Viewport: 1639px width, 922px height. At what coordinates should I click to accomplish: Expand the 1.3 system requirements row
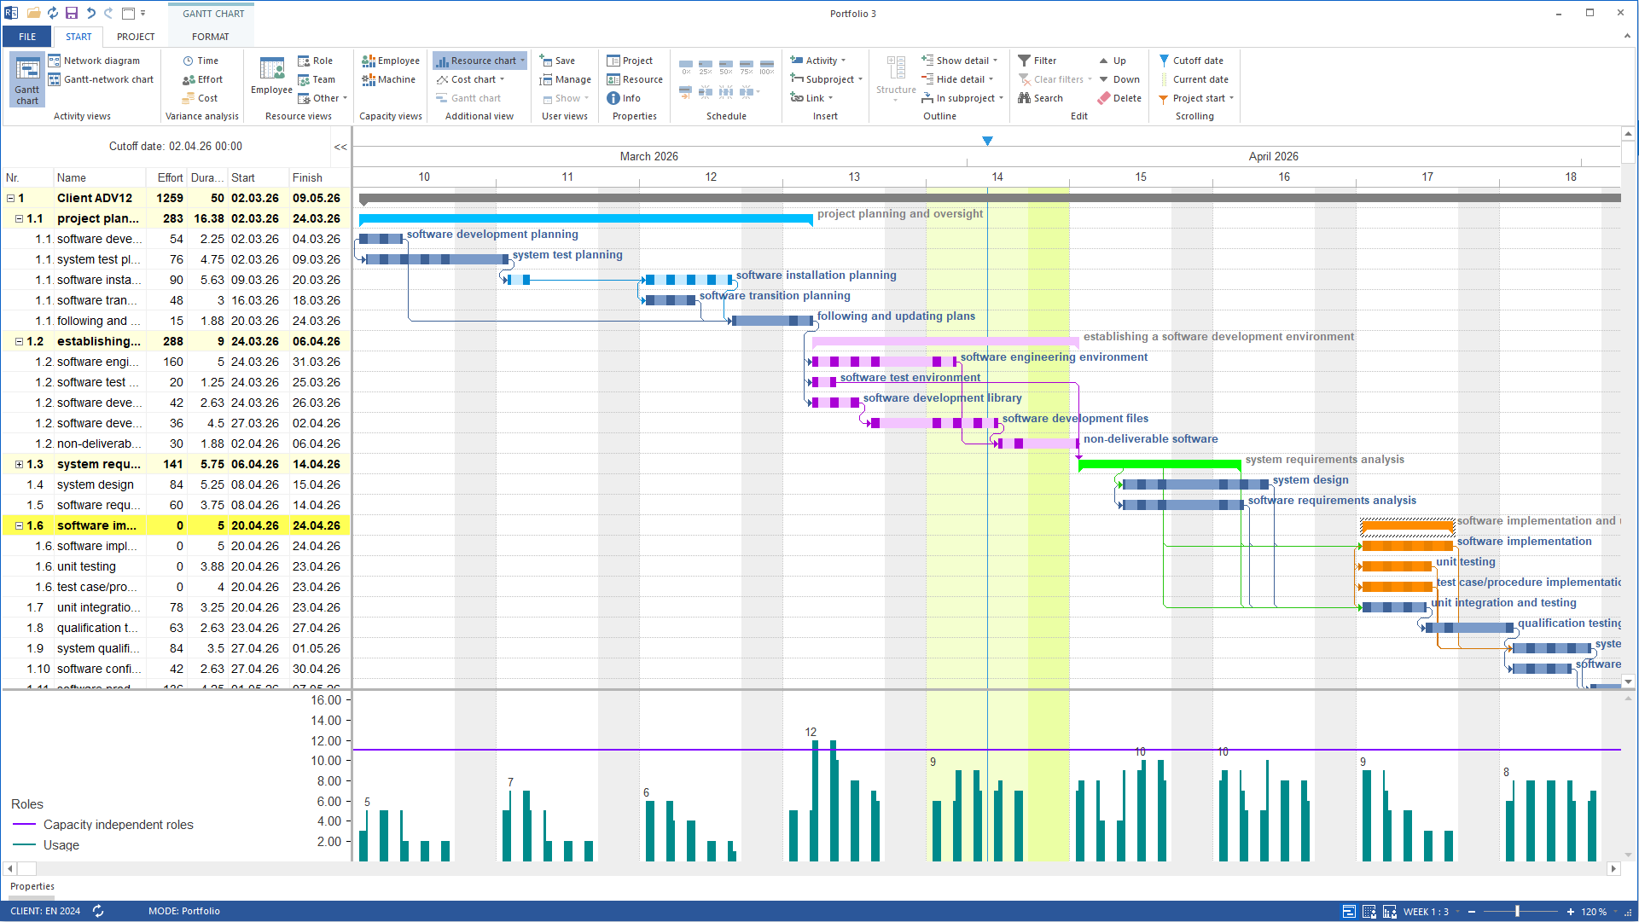19,464
